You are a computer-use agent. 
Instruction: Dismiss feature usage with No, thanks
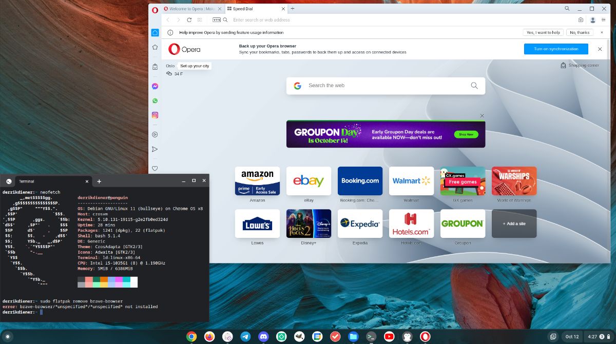[580, 32]
